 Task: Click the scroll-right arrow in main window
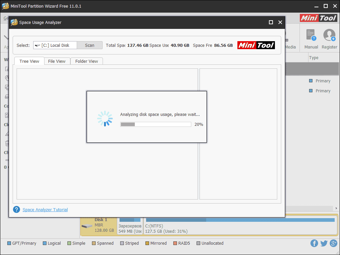[x=336, y=209]
